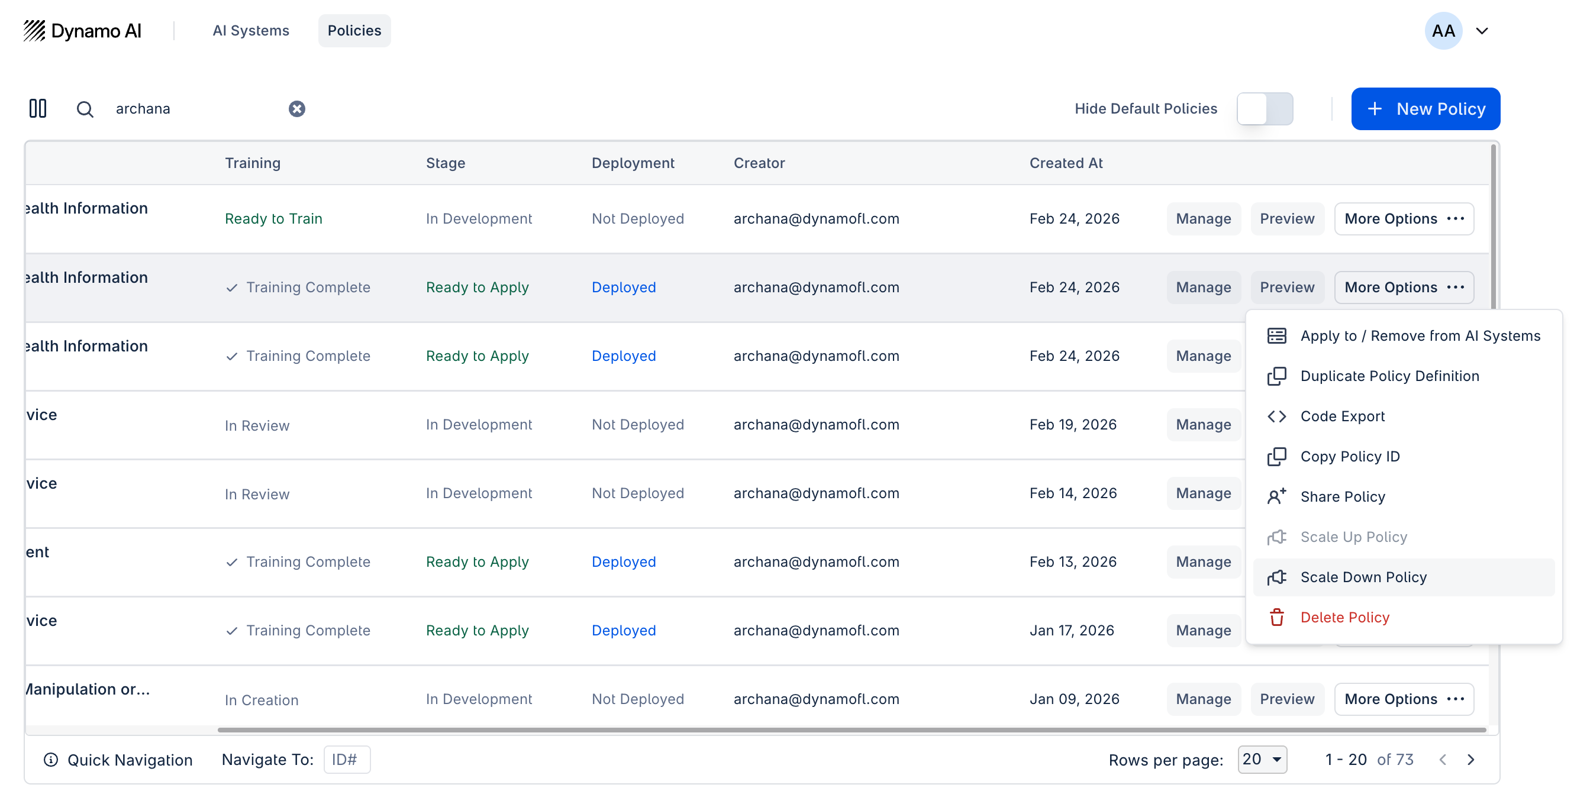Open More Options for the Jan 09 policy
The image size is (1590, 791).
(1403, 699)
